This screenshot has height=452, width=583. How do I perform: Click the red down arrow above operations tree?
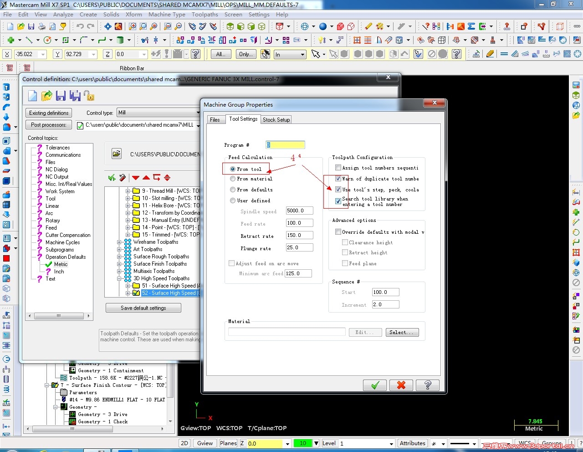pos(136,178)
